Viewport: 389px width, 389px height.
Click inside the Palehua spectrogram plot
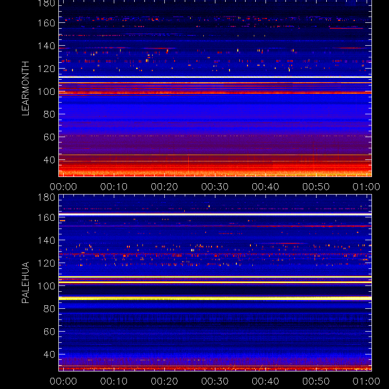[x=215, y=283]
